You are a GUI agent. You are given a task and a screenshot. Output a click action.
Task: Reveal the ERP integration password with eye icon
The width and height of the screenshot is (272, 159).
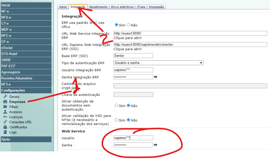coord(156,77)
